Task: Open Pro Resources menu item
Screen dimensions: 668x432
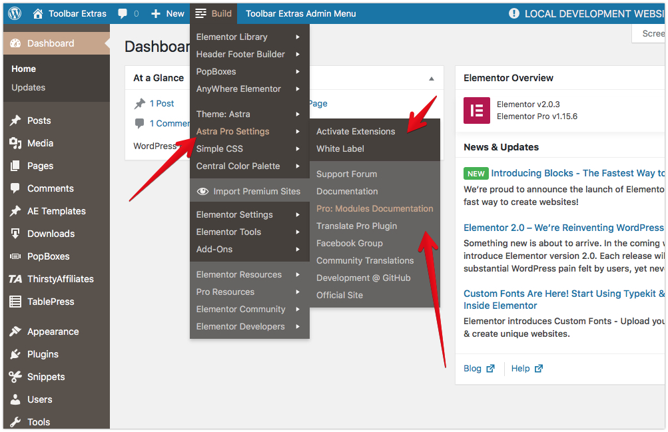Action: [x=249, y=292]
